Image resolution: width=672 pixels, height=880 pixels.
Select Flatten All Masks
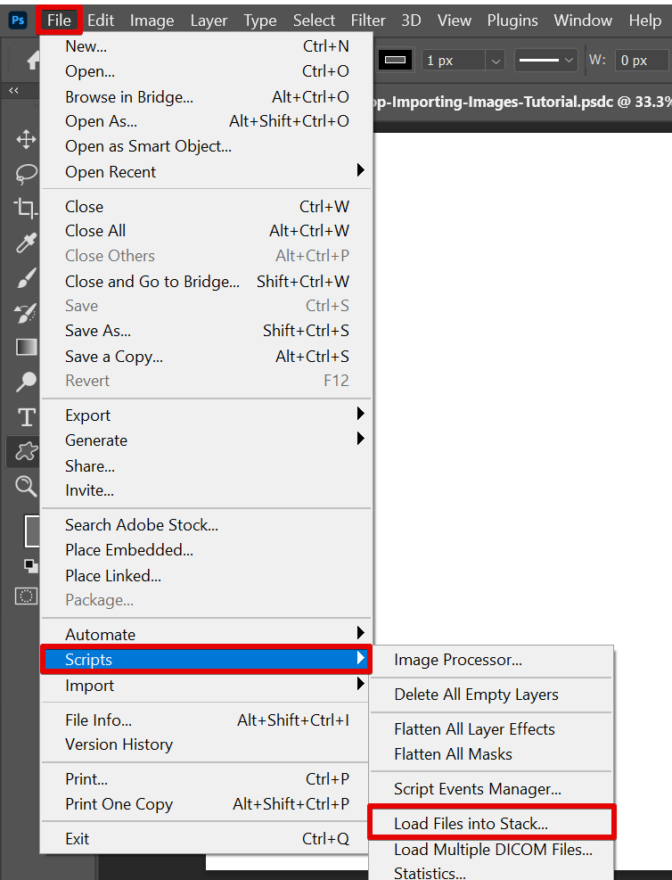coord(492,754)
